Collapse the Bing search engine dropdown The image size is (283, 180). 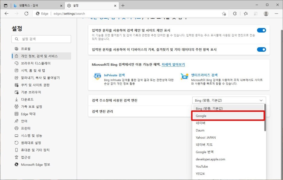click(229, 100)
